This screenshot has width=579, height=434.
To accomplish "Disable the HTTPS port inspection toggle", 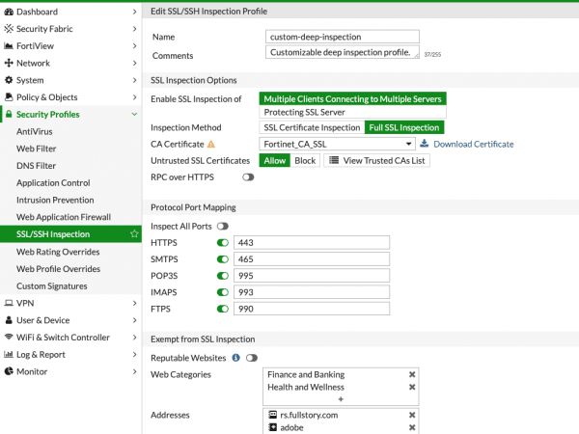I will (x=223, y=243).
